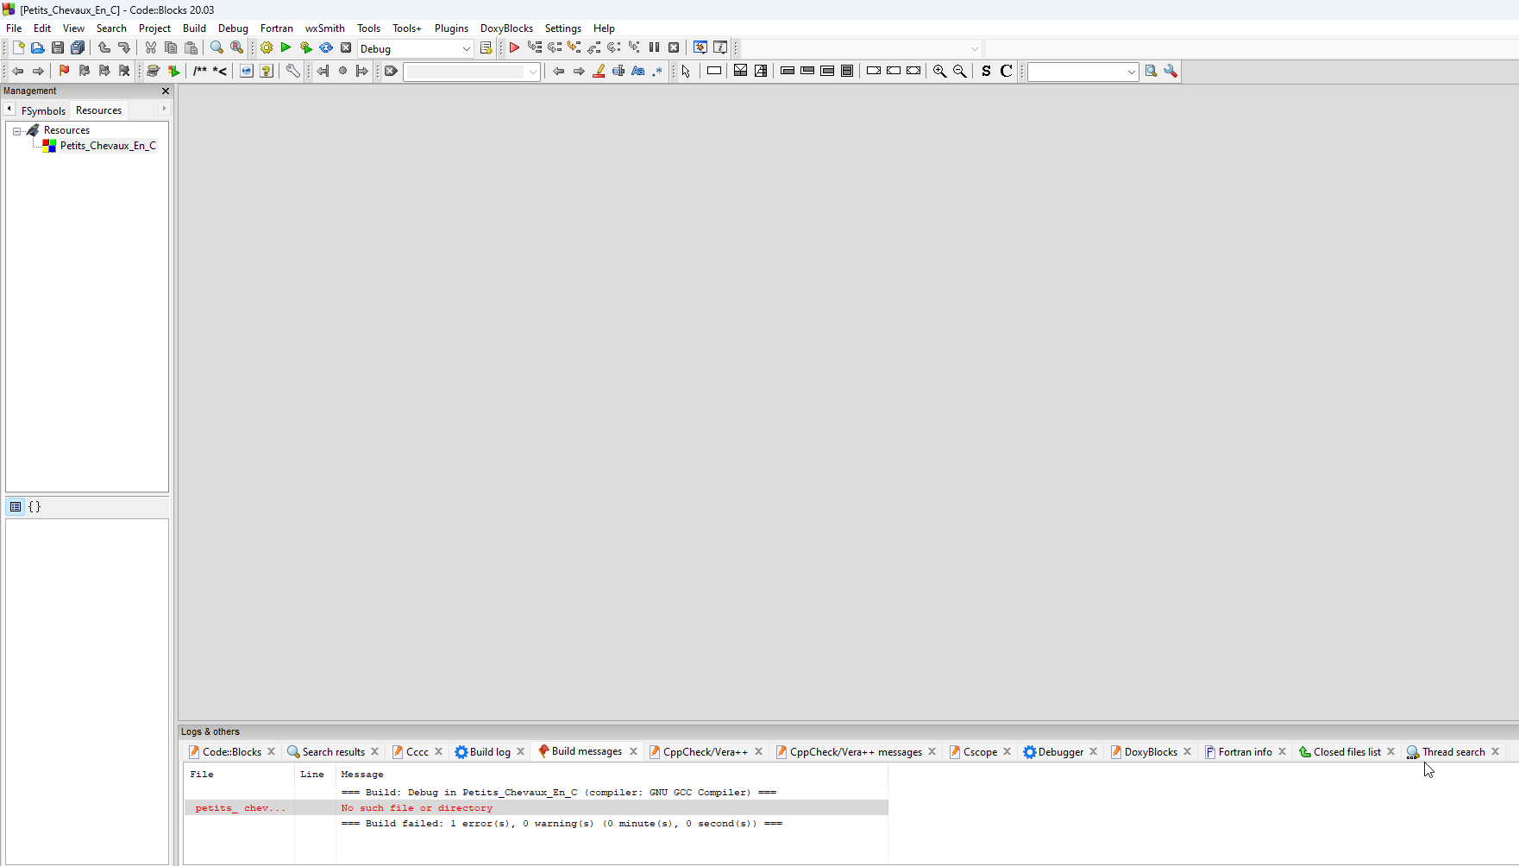Open the Find dialog via magnifier icon
Image resolution: width=1519 pixels, height=866 pixels.
[217, 47]
